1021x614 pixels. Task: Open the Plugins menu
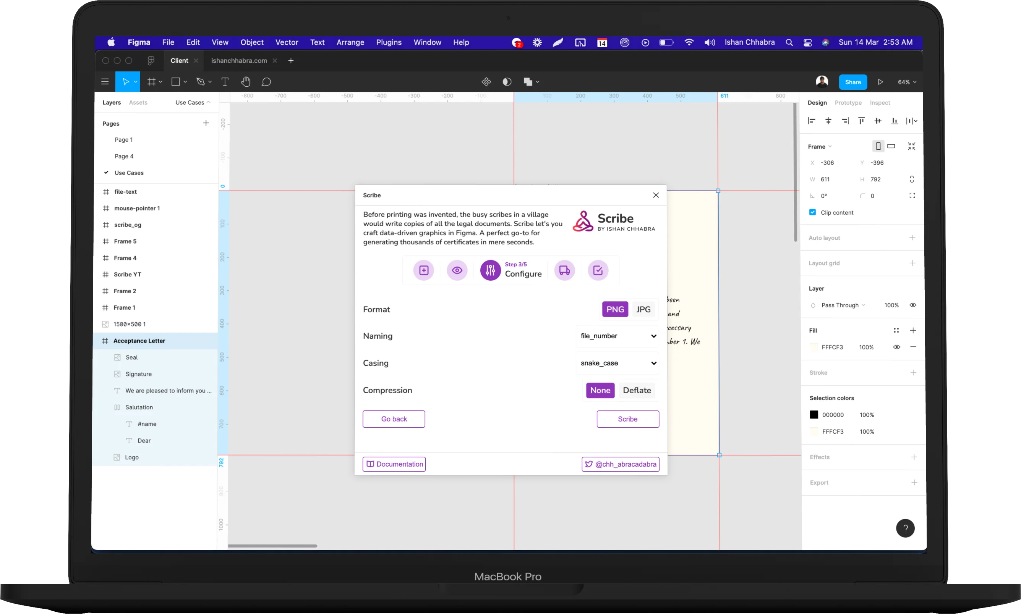tap(388, 42)
